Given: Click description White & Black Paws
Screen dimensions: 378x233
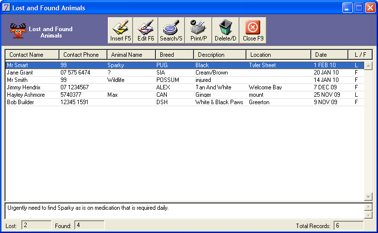Looking at the screenshot, I should click(219, 102).
